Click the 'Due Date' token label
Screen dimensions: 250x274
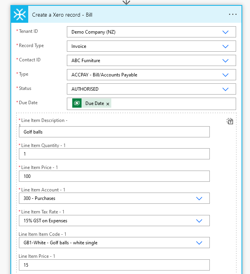coord(95,103)
